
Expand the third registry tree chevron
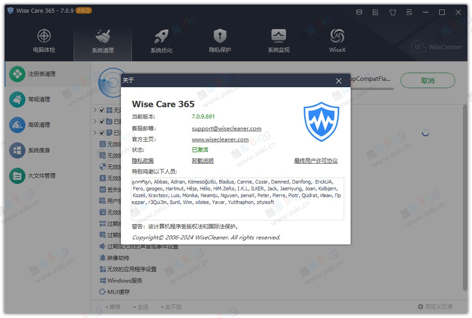(94, 133)
